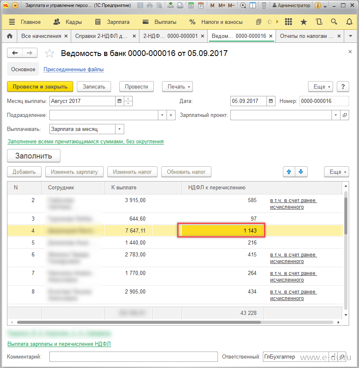Open calendar picker for the Дата field
This screenshot has width=359, height=368.
(x=271, y=101)
